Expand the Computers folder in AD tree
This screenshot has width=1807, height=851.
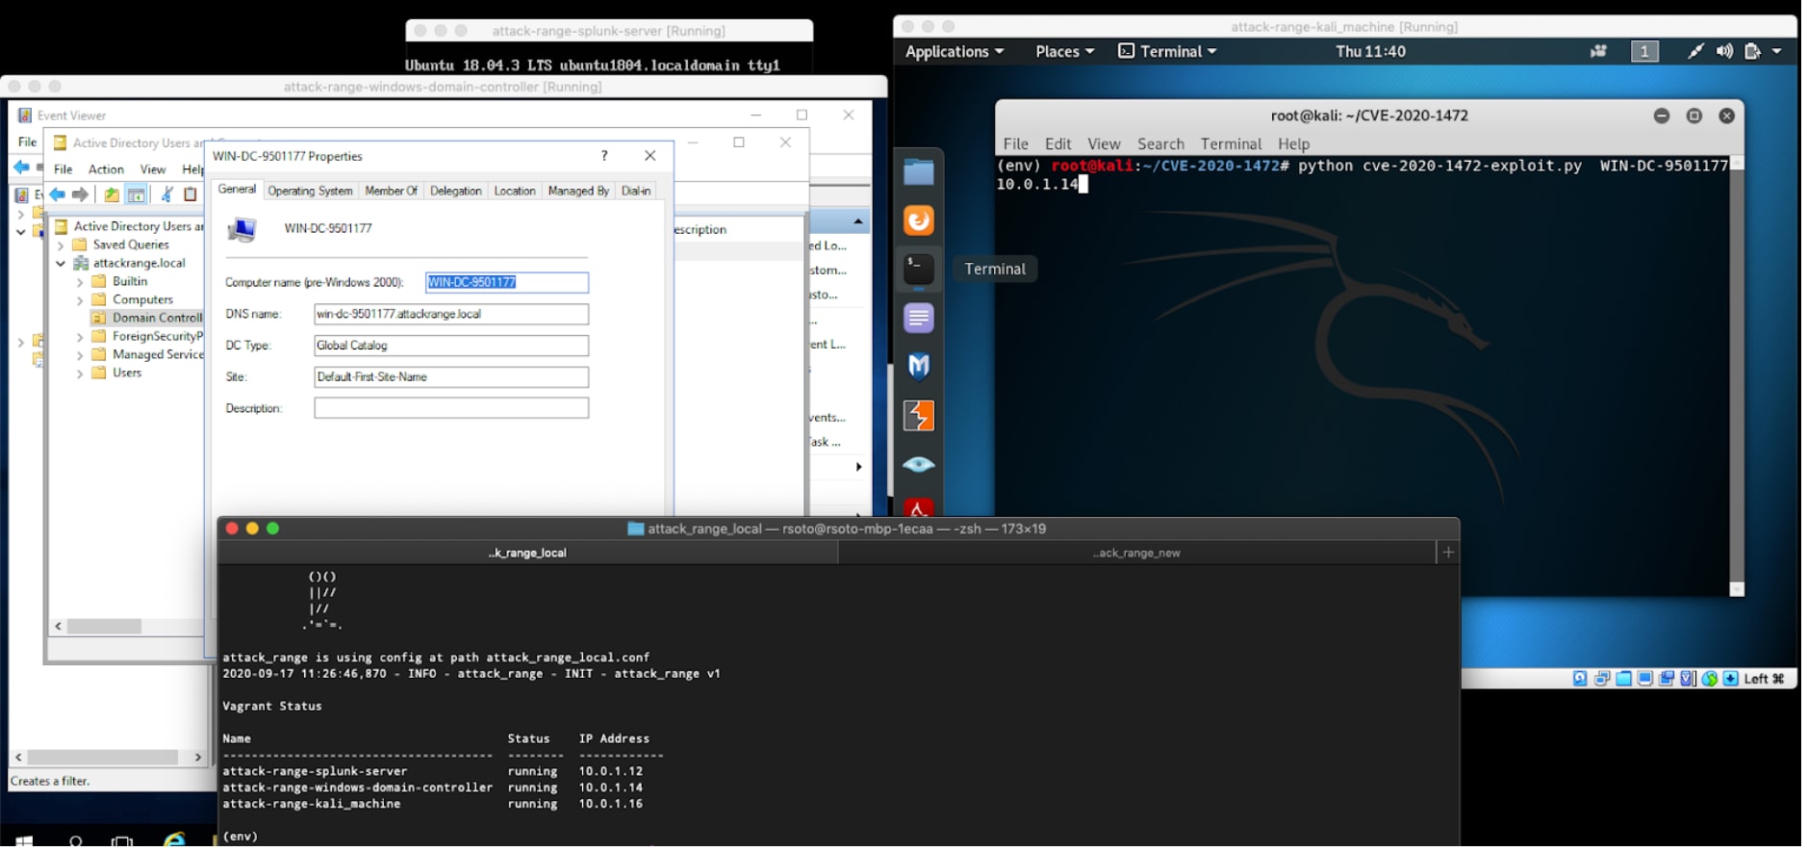click(80, 300)
